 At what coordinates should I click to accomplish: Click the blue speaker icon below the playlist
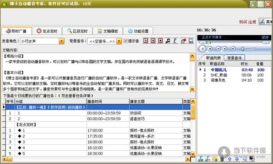245,159
